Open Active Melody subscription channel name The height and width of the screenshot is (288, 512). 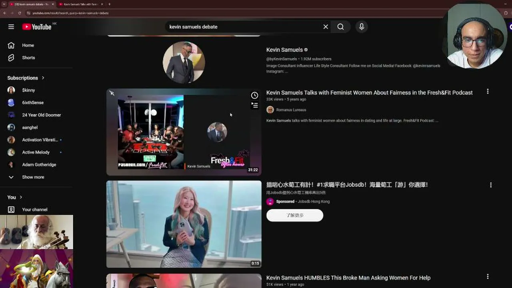(x=36, y=152)
